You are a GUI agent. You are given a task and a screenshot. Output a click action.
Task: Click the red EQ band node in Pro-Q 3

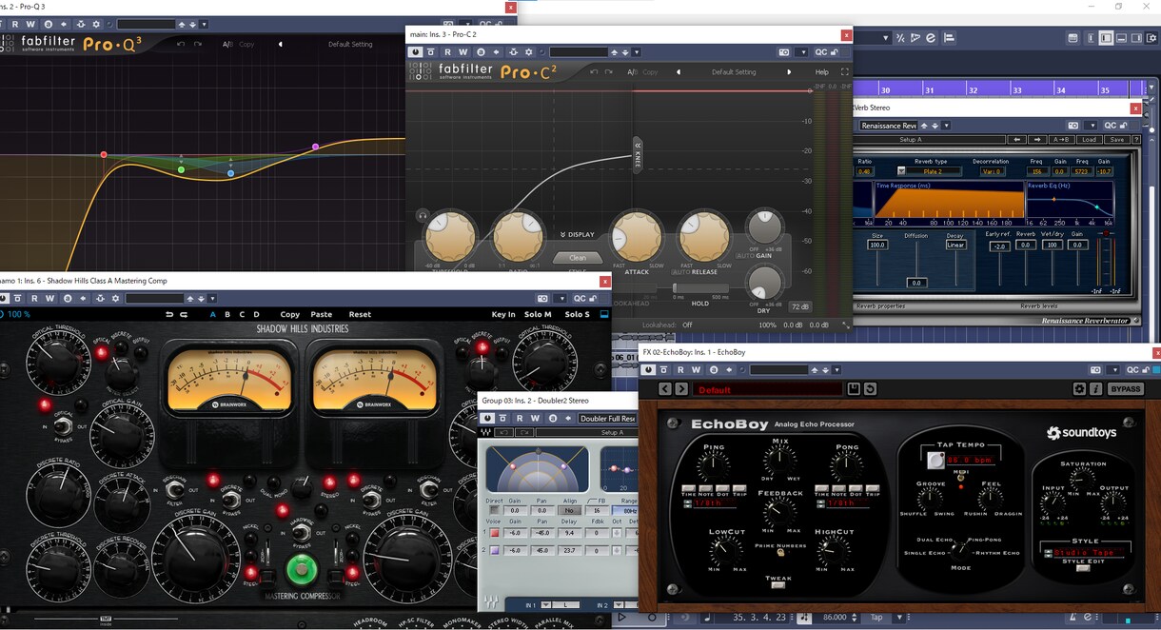point(104,154)
